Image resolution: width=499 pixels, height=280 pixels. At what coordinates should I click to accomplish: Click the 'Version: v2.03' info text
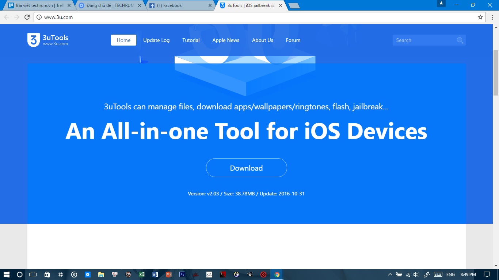tap(203, 194)
